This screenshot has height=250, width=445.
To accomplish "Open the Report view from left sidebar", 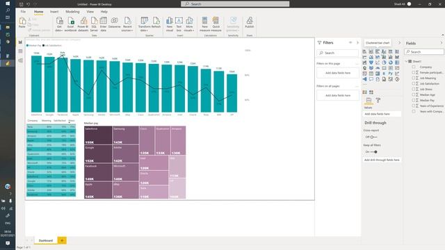I will coord(20,42).
